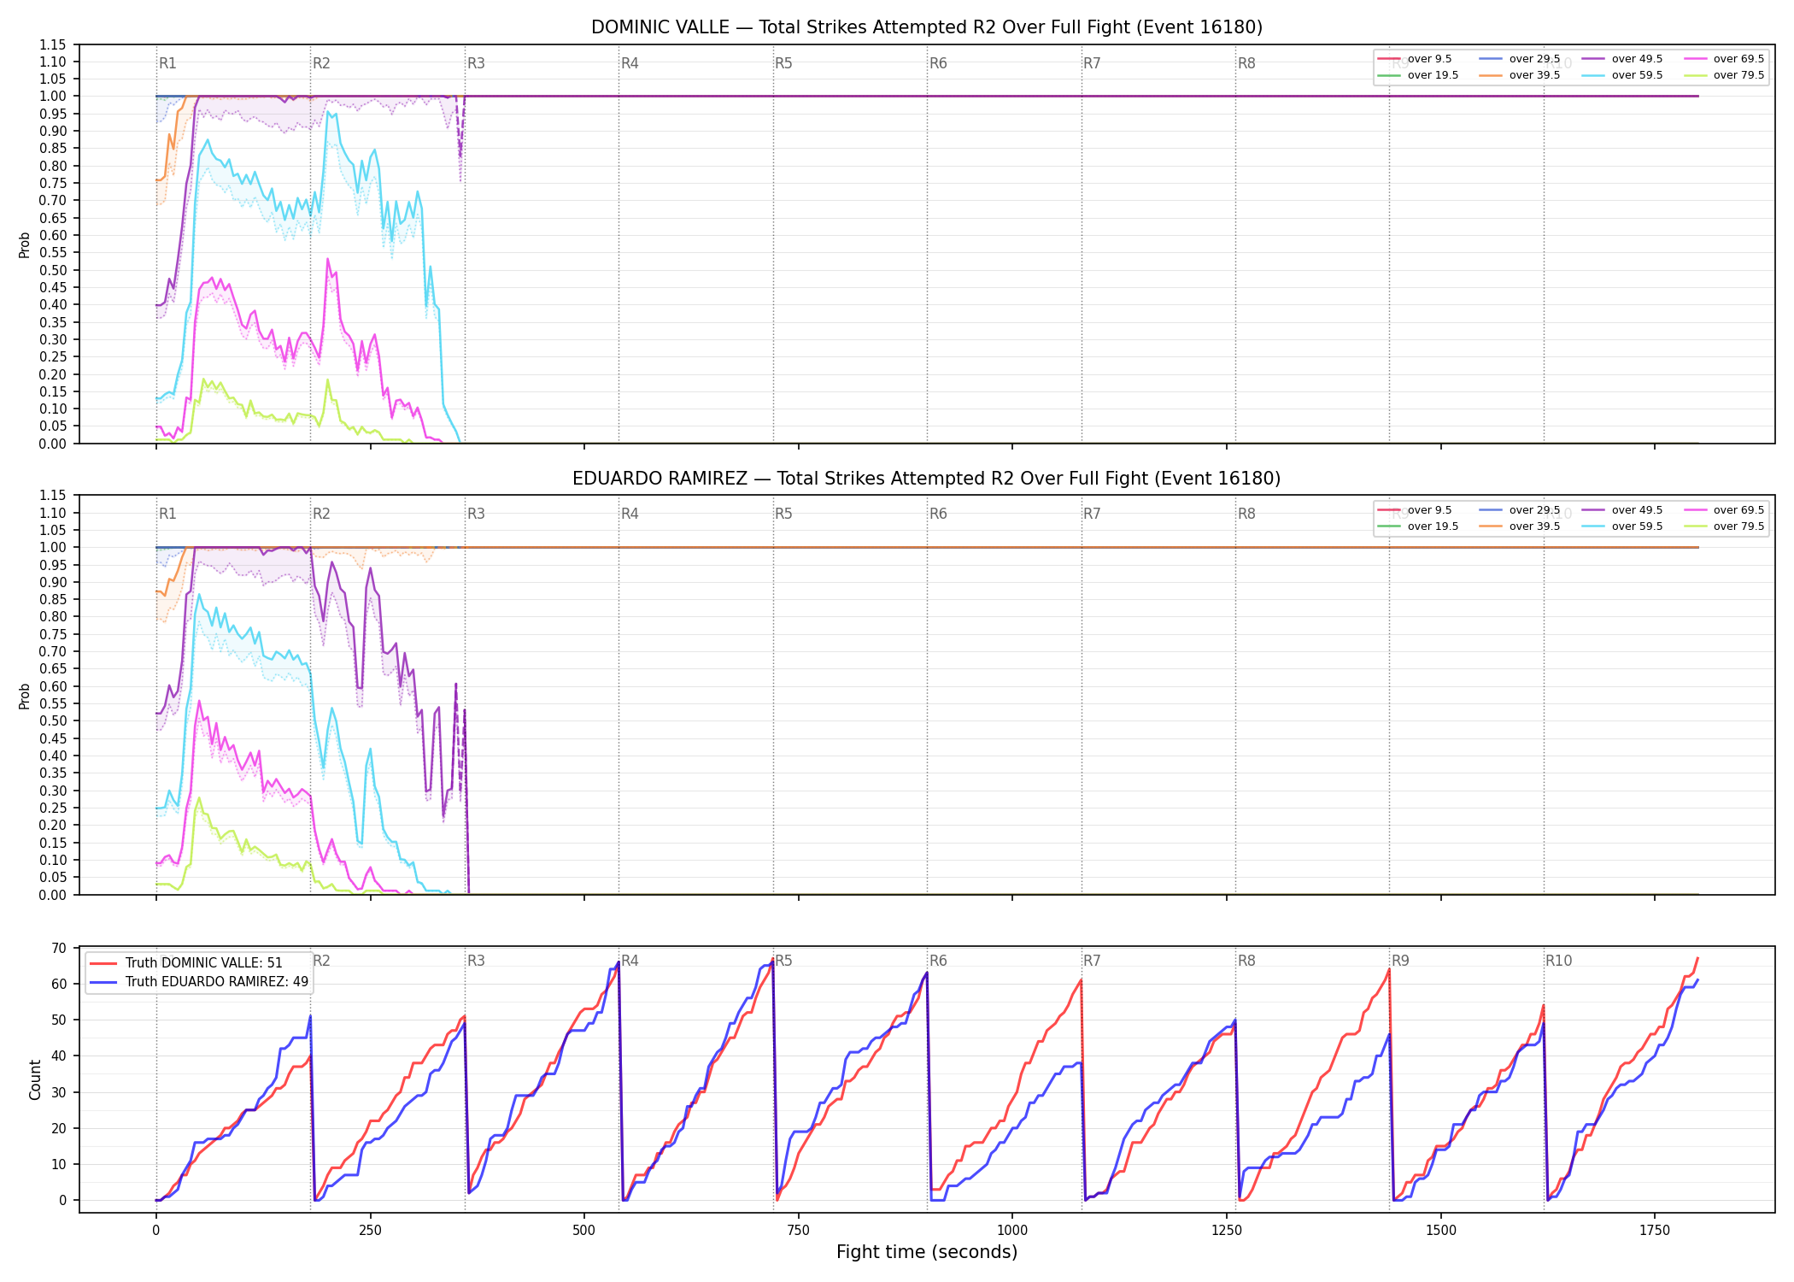Click the R3 round marker in middle chart
The width and height of the screenshot is (1794, 1282).
point(476,514)
